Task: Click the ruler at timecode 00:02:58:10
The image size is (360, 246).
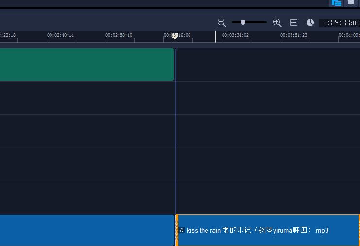Action: [x=119, y=35]
